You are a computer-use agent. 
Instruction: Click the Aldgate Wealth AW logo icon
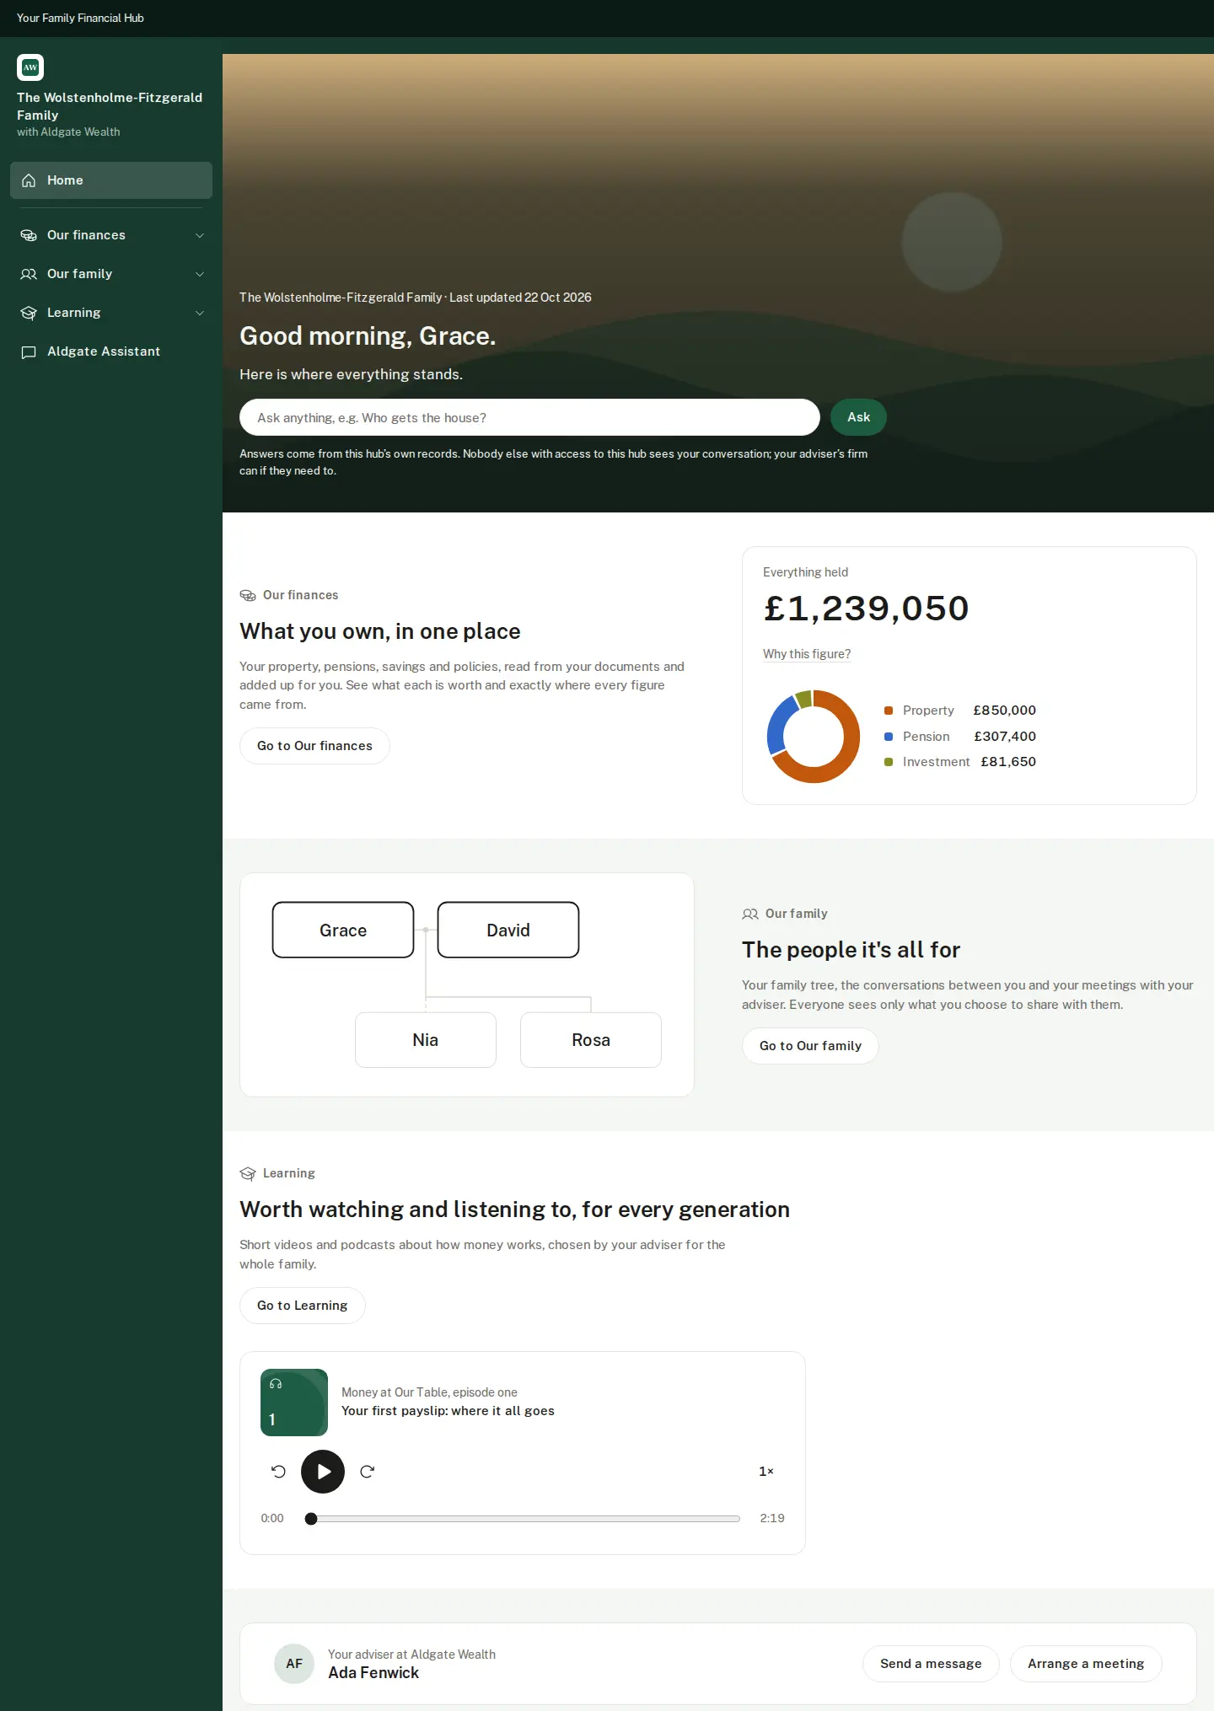coord(30,67)
